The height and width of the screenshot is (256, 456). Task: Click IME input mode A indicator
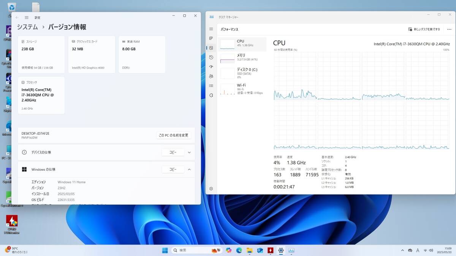418,250
